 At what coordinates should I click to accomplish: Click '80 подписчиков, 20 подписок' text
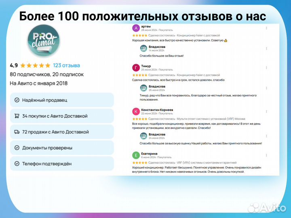[47, 74]
